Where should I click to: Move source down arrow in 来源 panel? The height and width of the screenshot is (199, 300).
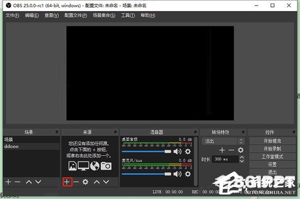[x=106, y=182]
